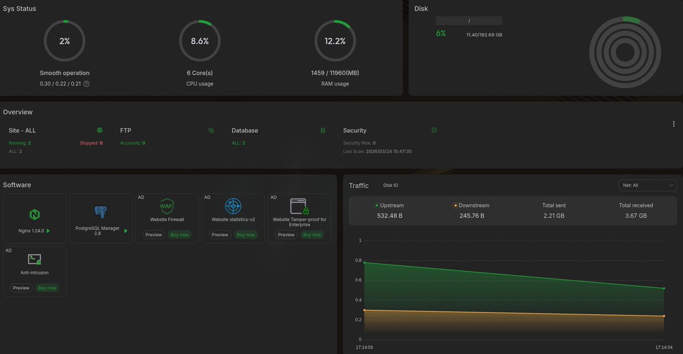Click the Website statistics-v2 target icon
The image size is (683, 354).
tap(233, 206)
